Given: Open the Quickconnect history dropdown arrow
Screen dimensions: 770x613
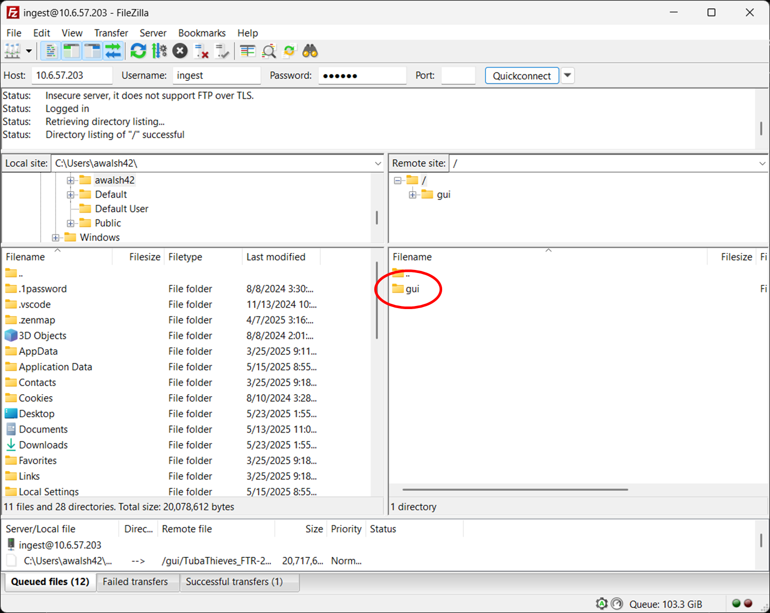Looking at the screenshot, I should coord(567,75).
